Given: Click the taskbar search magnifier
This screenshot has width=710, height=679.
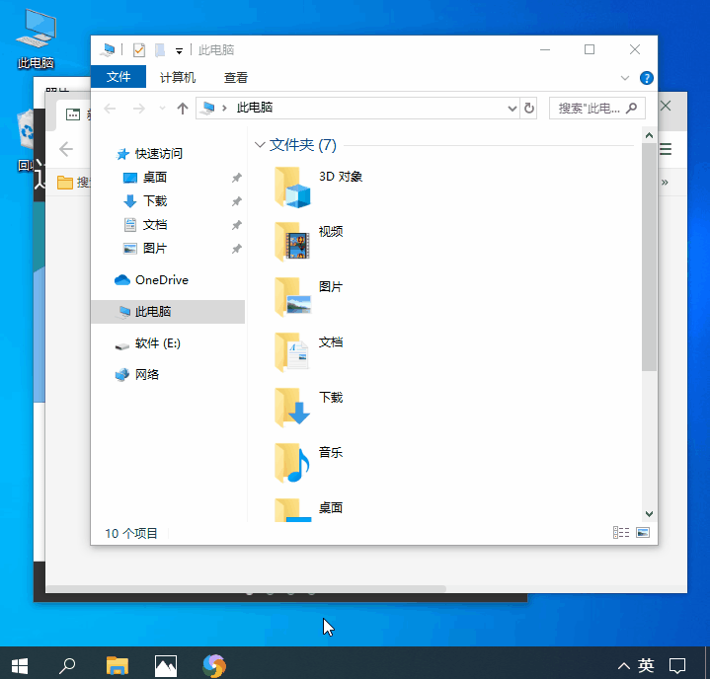Looking at the screenshot, I should [67, 665].
